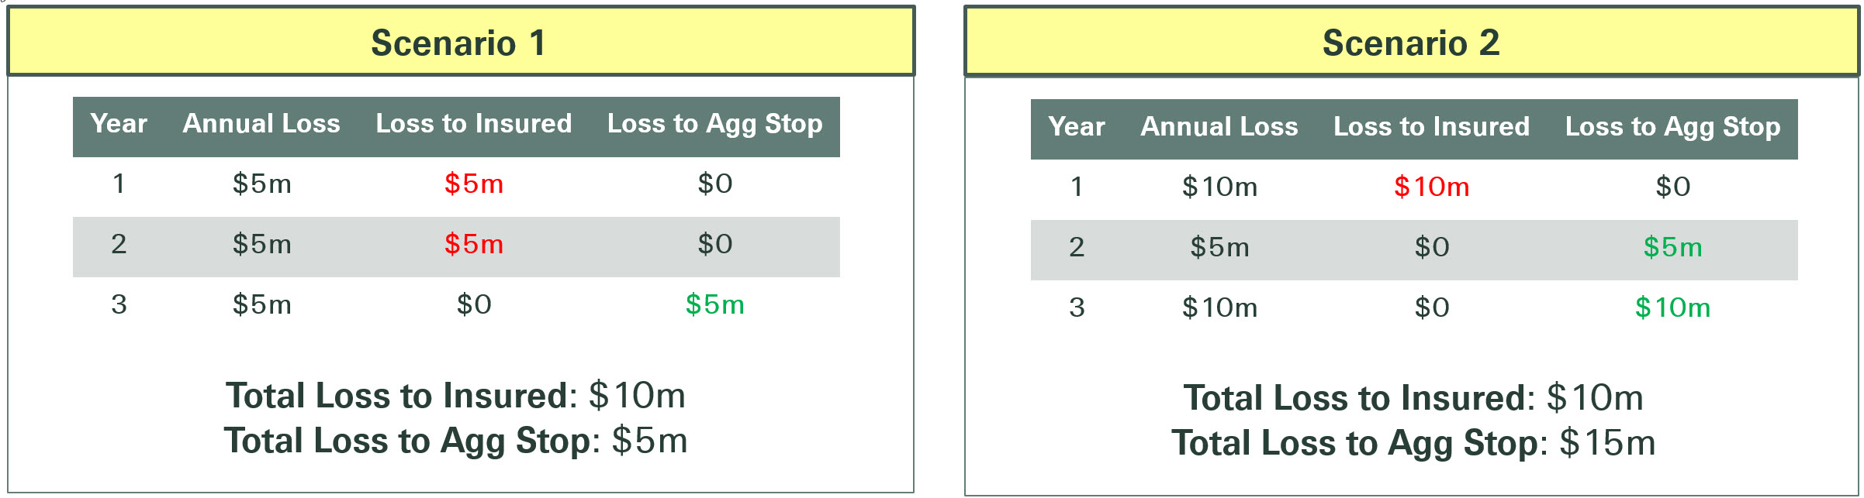Screen dimensions: 1864x498
Task: Click the Scenario 1 title banner
Action: coord(461,42)
